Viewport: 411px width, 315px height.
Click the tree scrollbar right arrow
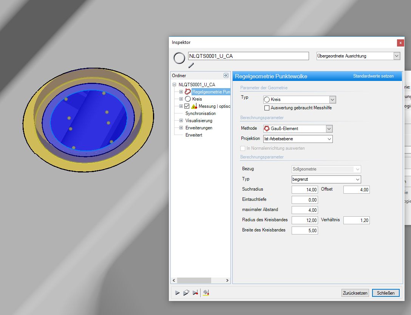[x=227, y=280]
